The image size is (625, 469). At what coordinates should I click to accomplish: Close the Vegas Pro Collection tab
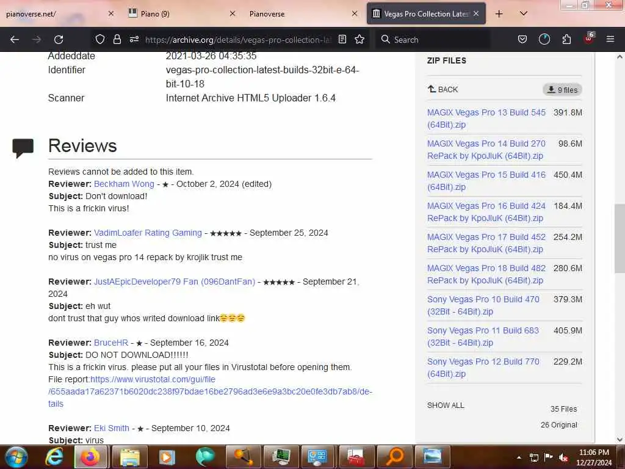pyautogui.click(x=476, y=13)
